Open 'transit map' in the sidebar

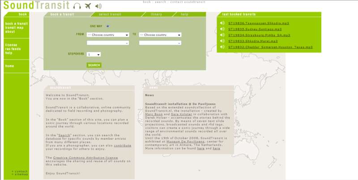coord(14,28)
